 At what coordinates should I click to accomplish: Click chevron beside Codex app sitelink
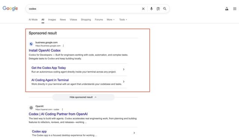[x=134, y=133]
